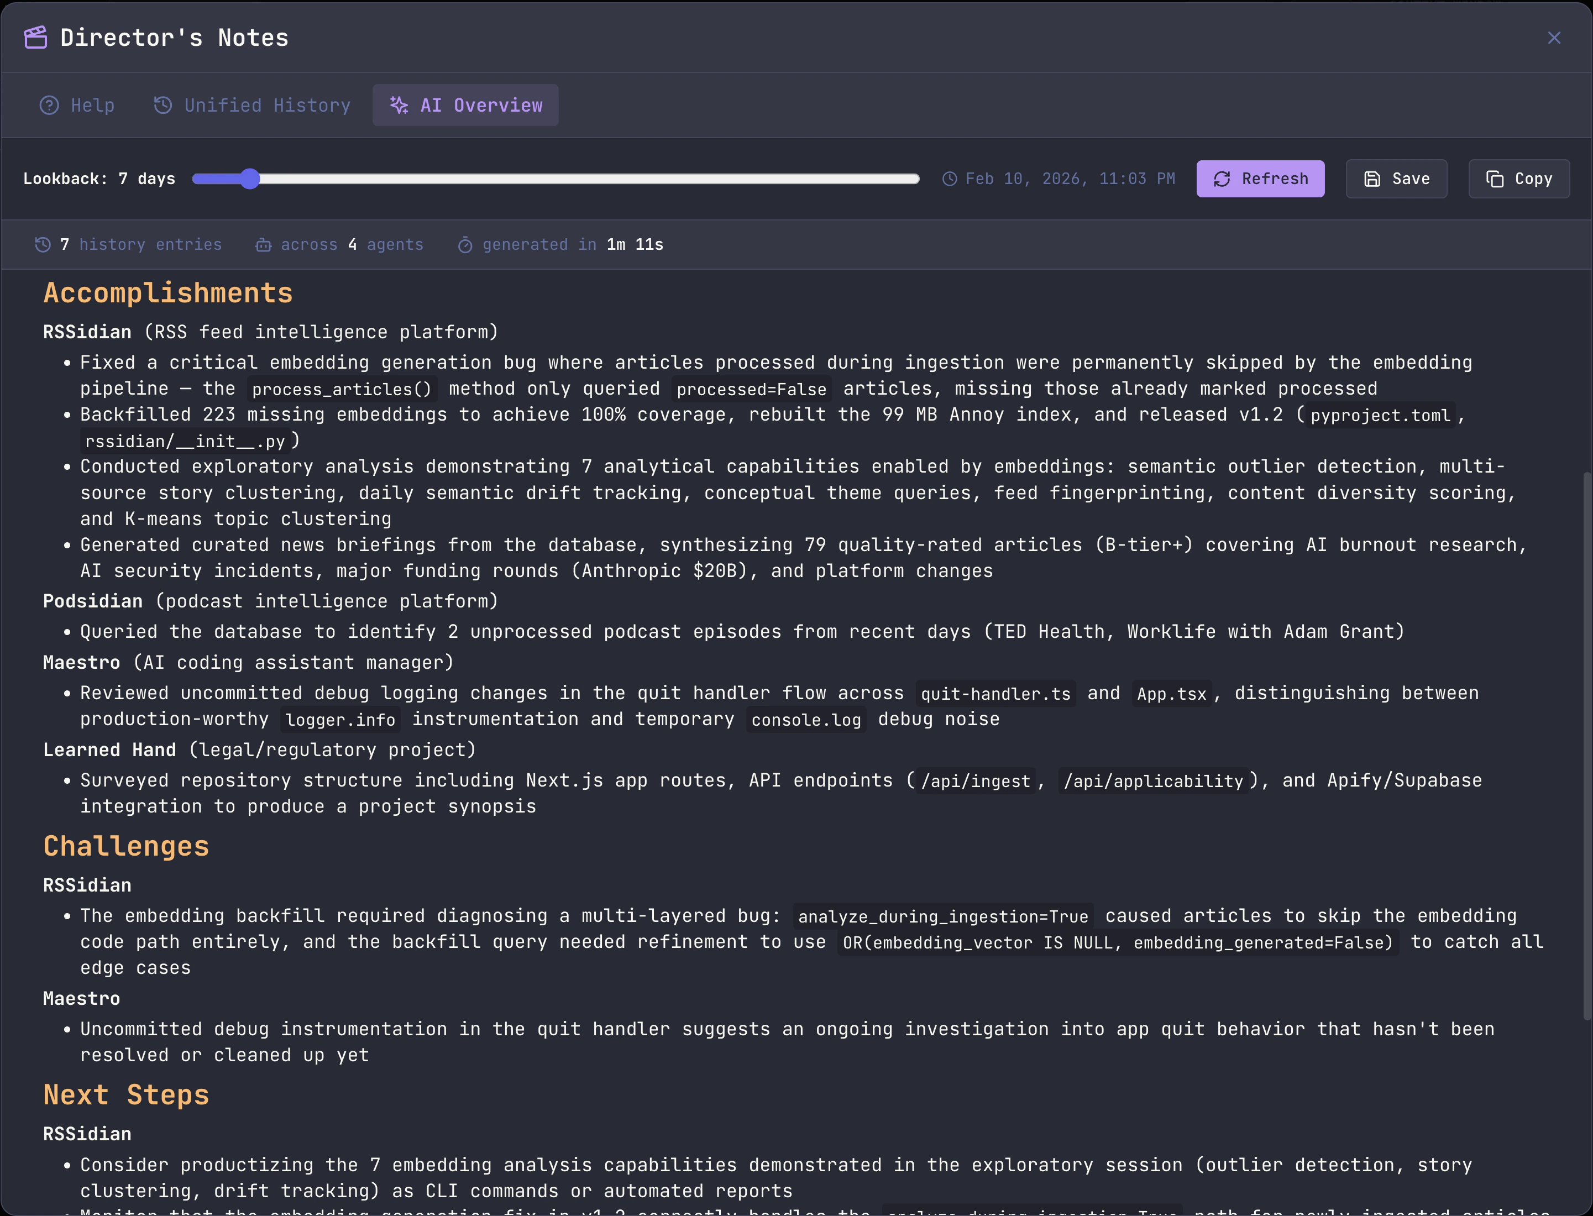Image resolution: width=1593 pixels, height=1216 pixels.
Task: Click the Learned Hand project title
Action: (x=109, y=749)
